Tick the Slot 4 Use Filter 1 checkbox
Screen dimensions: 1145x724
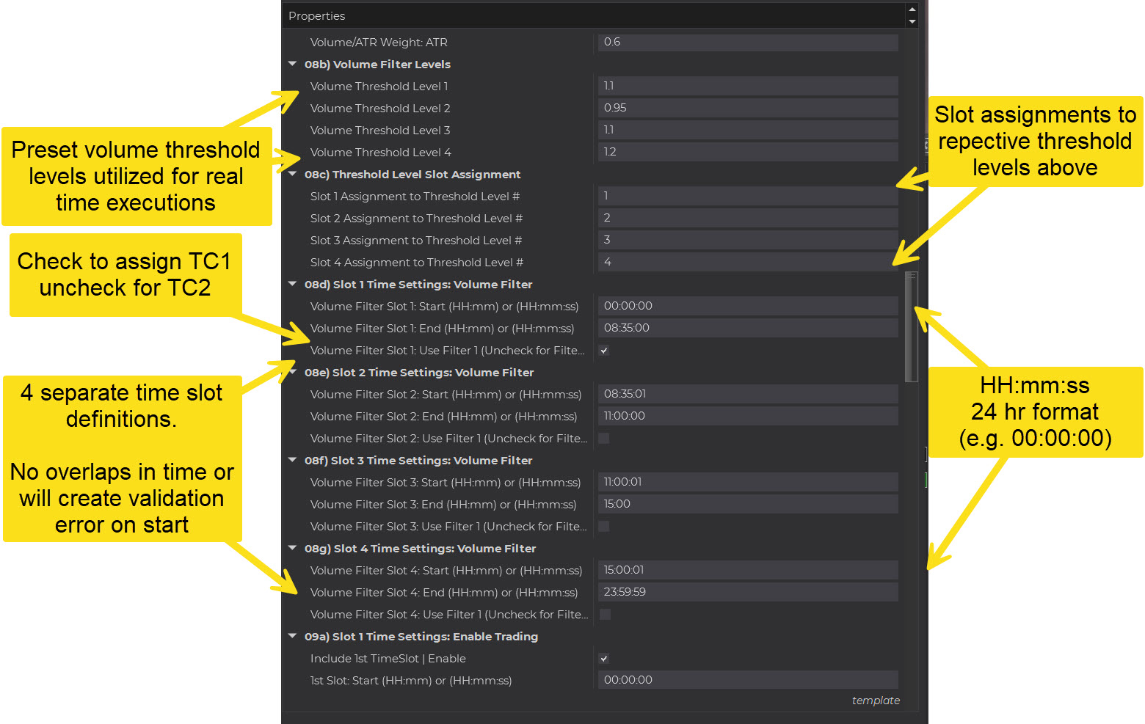tap(604, 615)
